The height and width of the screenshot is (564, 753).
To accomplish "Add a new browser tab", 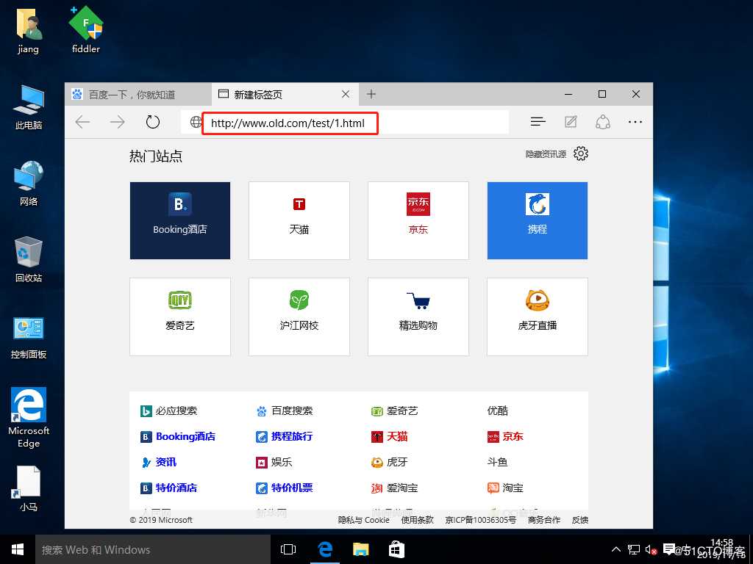I will tap(371, 94).
